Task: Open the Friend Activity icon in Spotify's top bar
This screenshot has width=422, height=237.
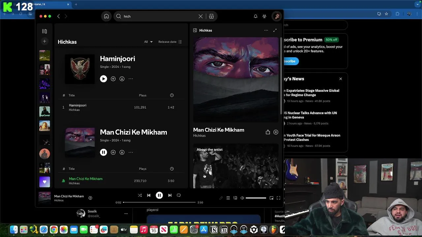Action: pos(264,16)
